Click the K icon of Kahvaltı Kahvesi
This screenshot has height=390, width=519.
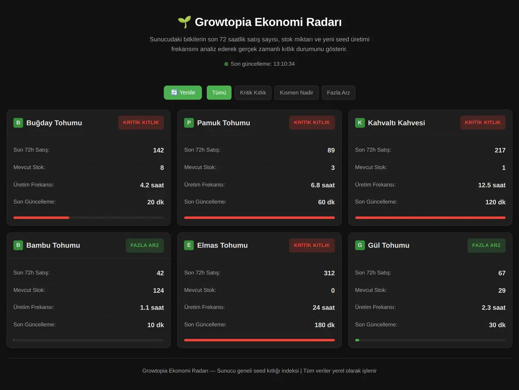360,123
